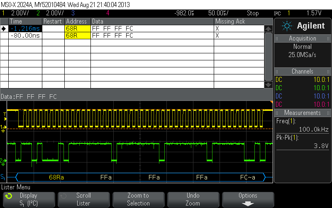Click the 1.57V trigger level readout
This screenshot has width=332, height=208.
314,13
